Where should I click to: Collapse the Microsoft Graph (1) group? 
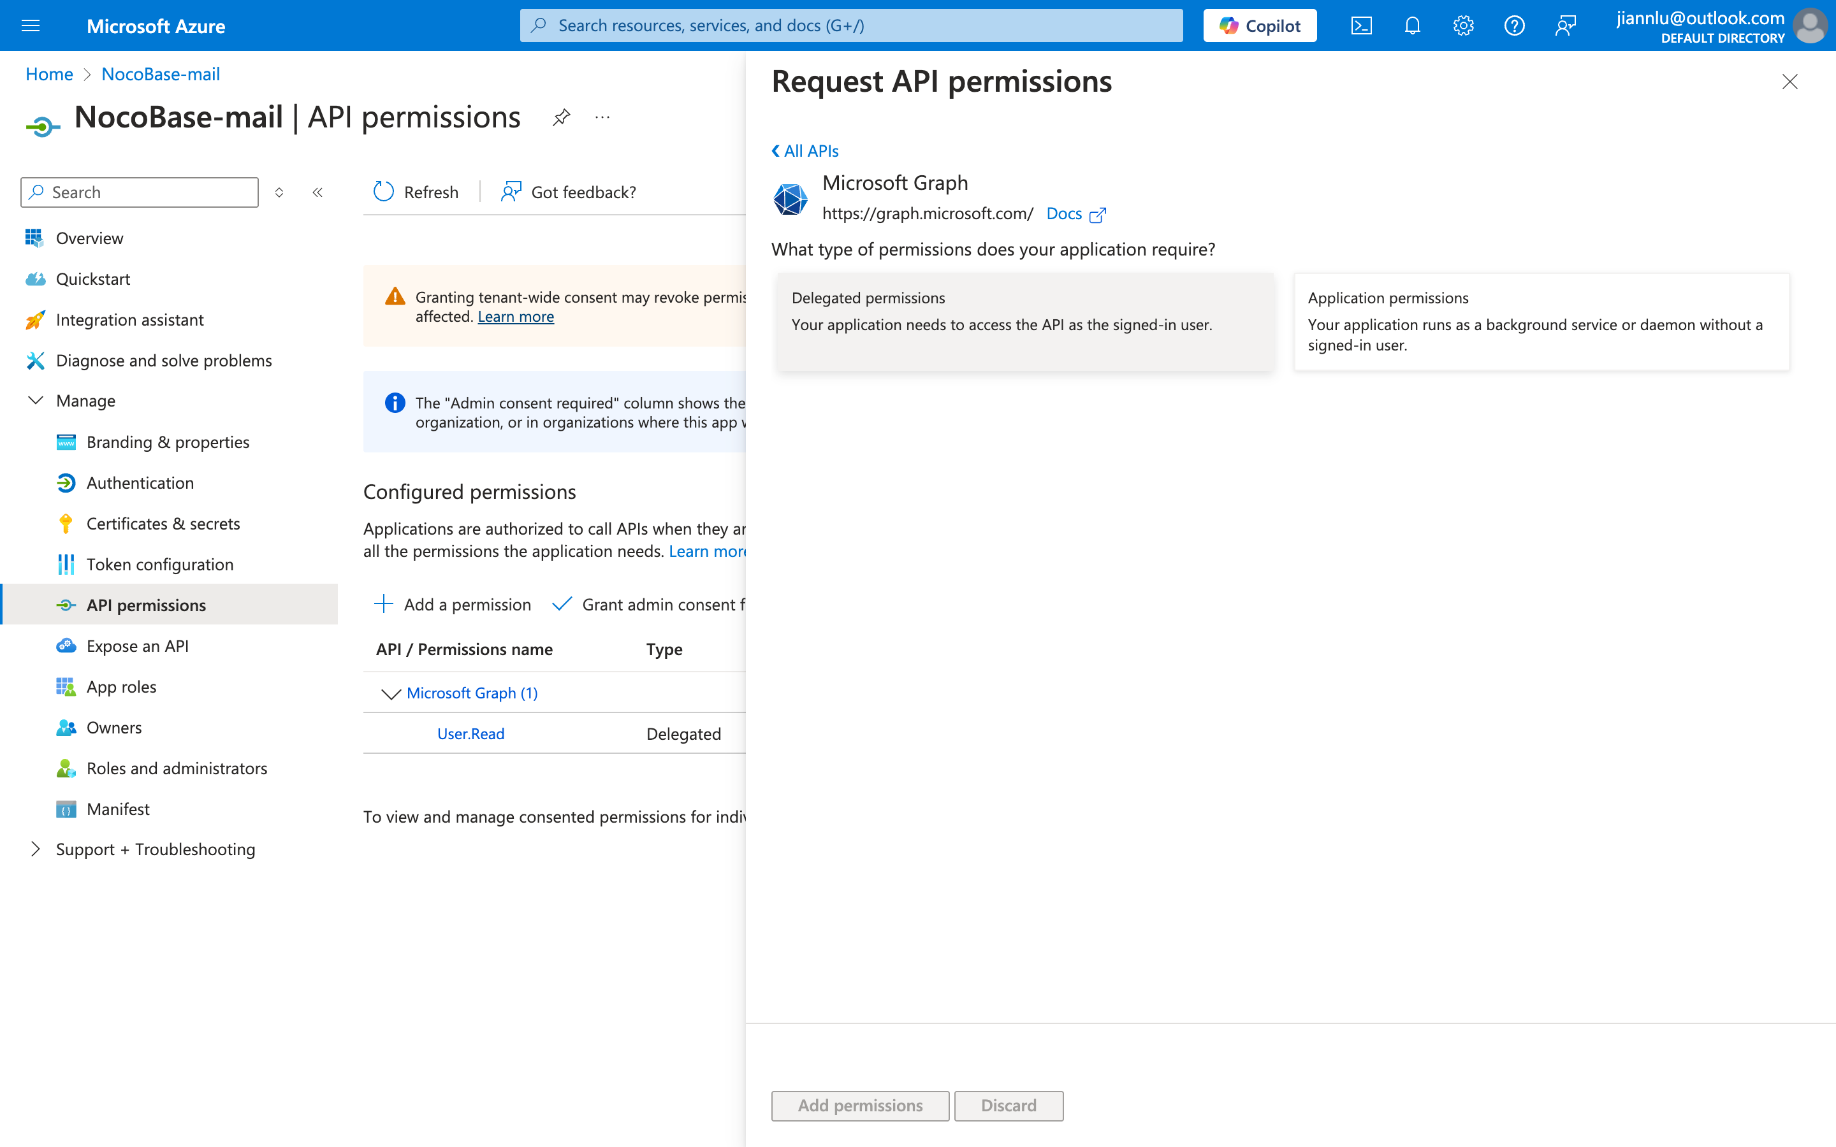click(x=391, y=693)
